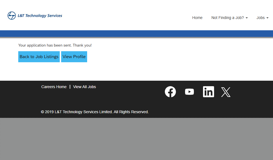
Task: Expand the Not Finding a Job? menu
Action: click(228, 18)
